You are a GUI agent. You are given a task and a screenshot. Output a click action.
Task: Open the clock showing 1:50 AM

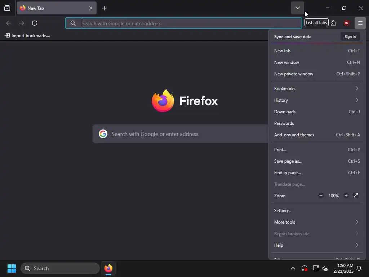click(343, 268)
